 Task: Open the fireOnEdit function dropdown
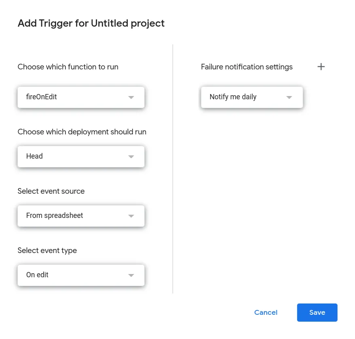[81, 97]
